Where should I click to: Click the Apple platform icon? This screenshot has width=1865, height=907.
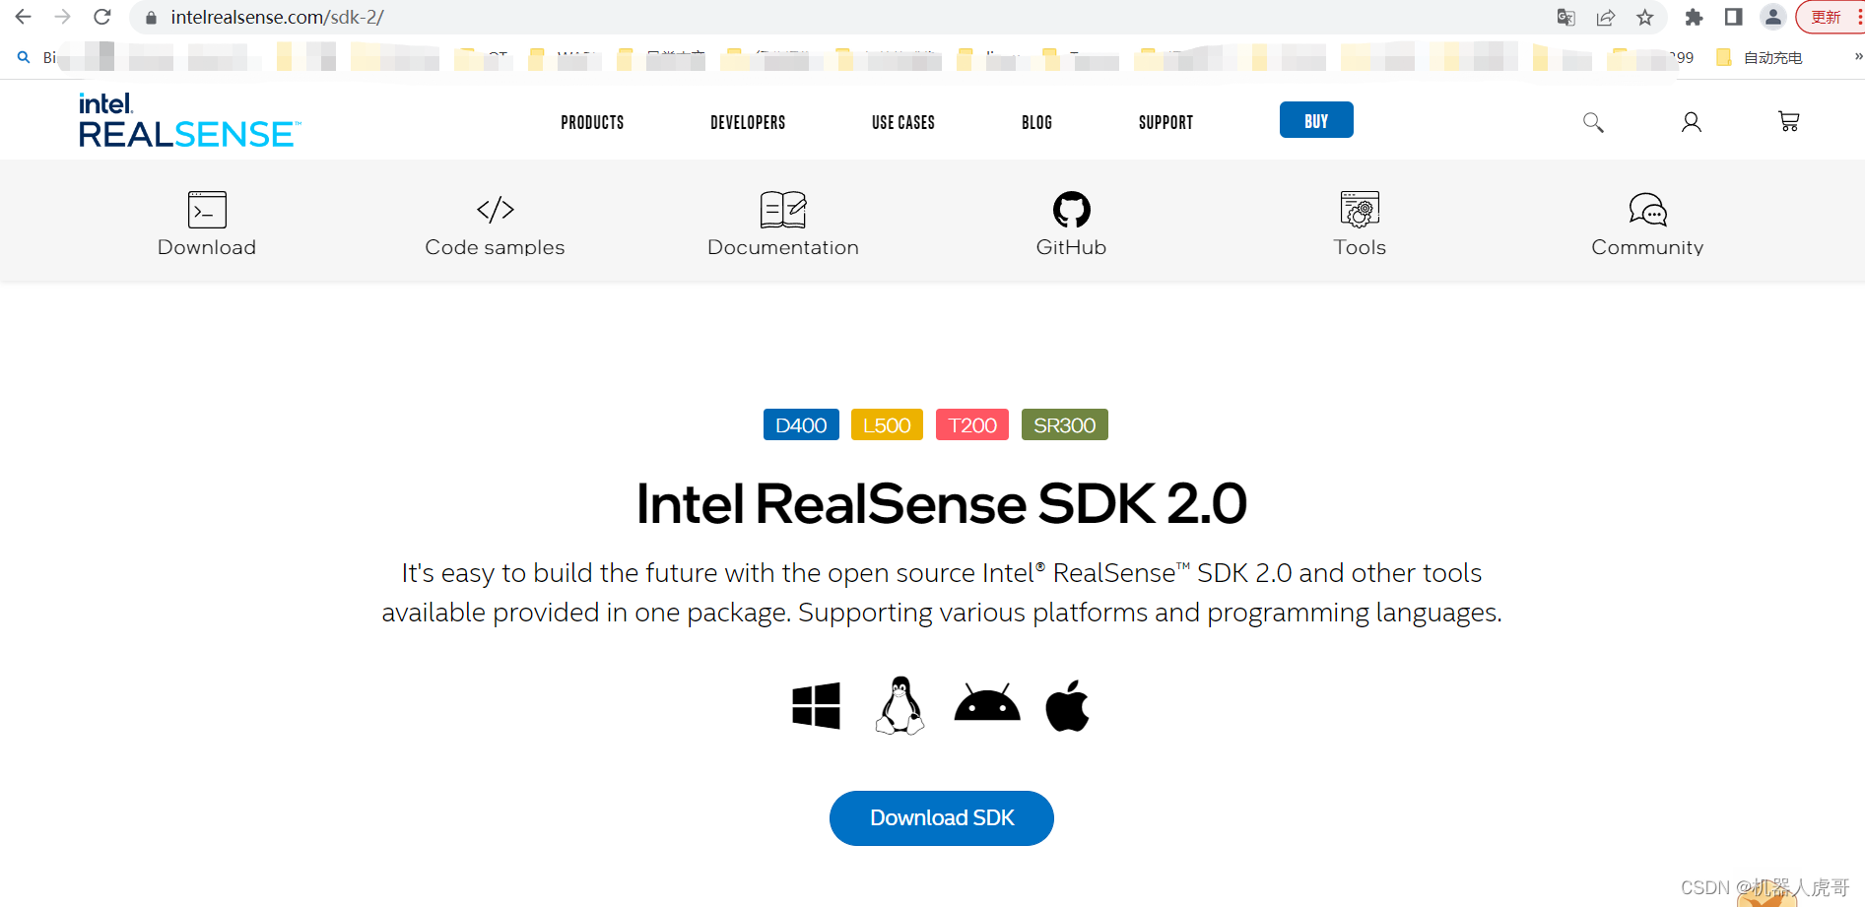(x=1067, y=705)
